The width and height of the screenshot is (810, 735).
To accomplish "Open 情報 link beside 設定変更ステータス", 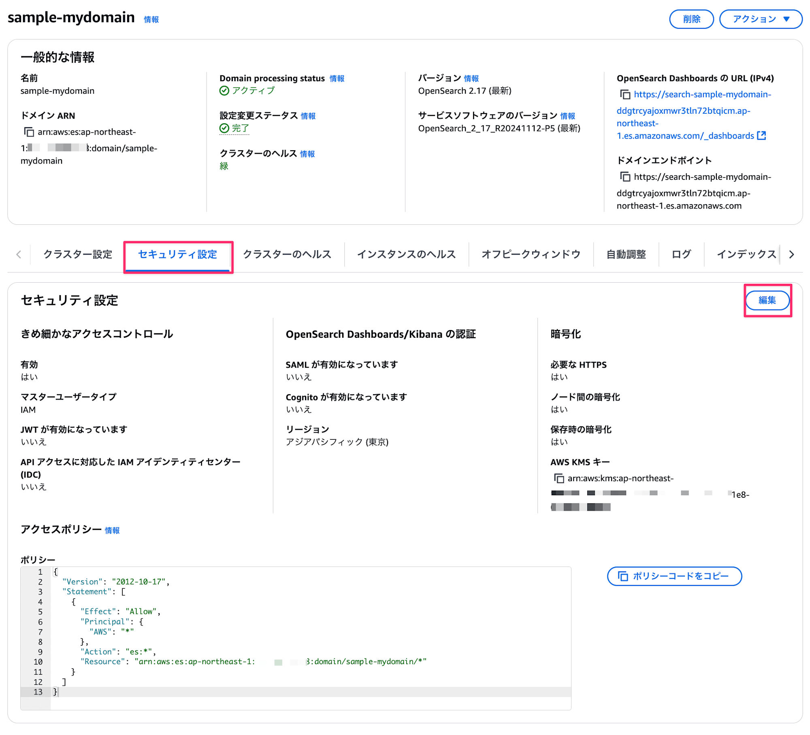I will 308,116.
